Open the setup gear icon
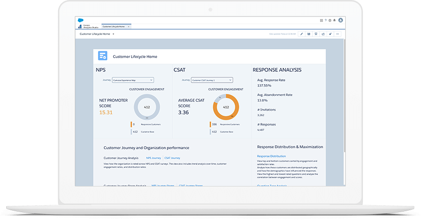This screenshot has width=422, height=220. pyautogui.click(x=330, y=20)
